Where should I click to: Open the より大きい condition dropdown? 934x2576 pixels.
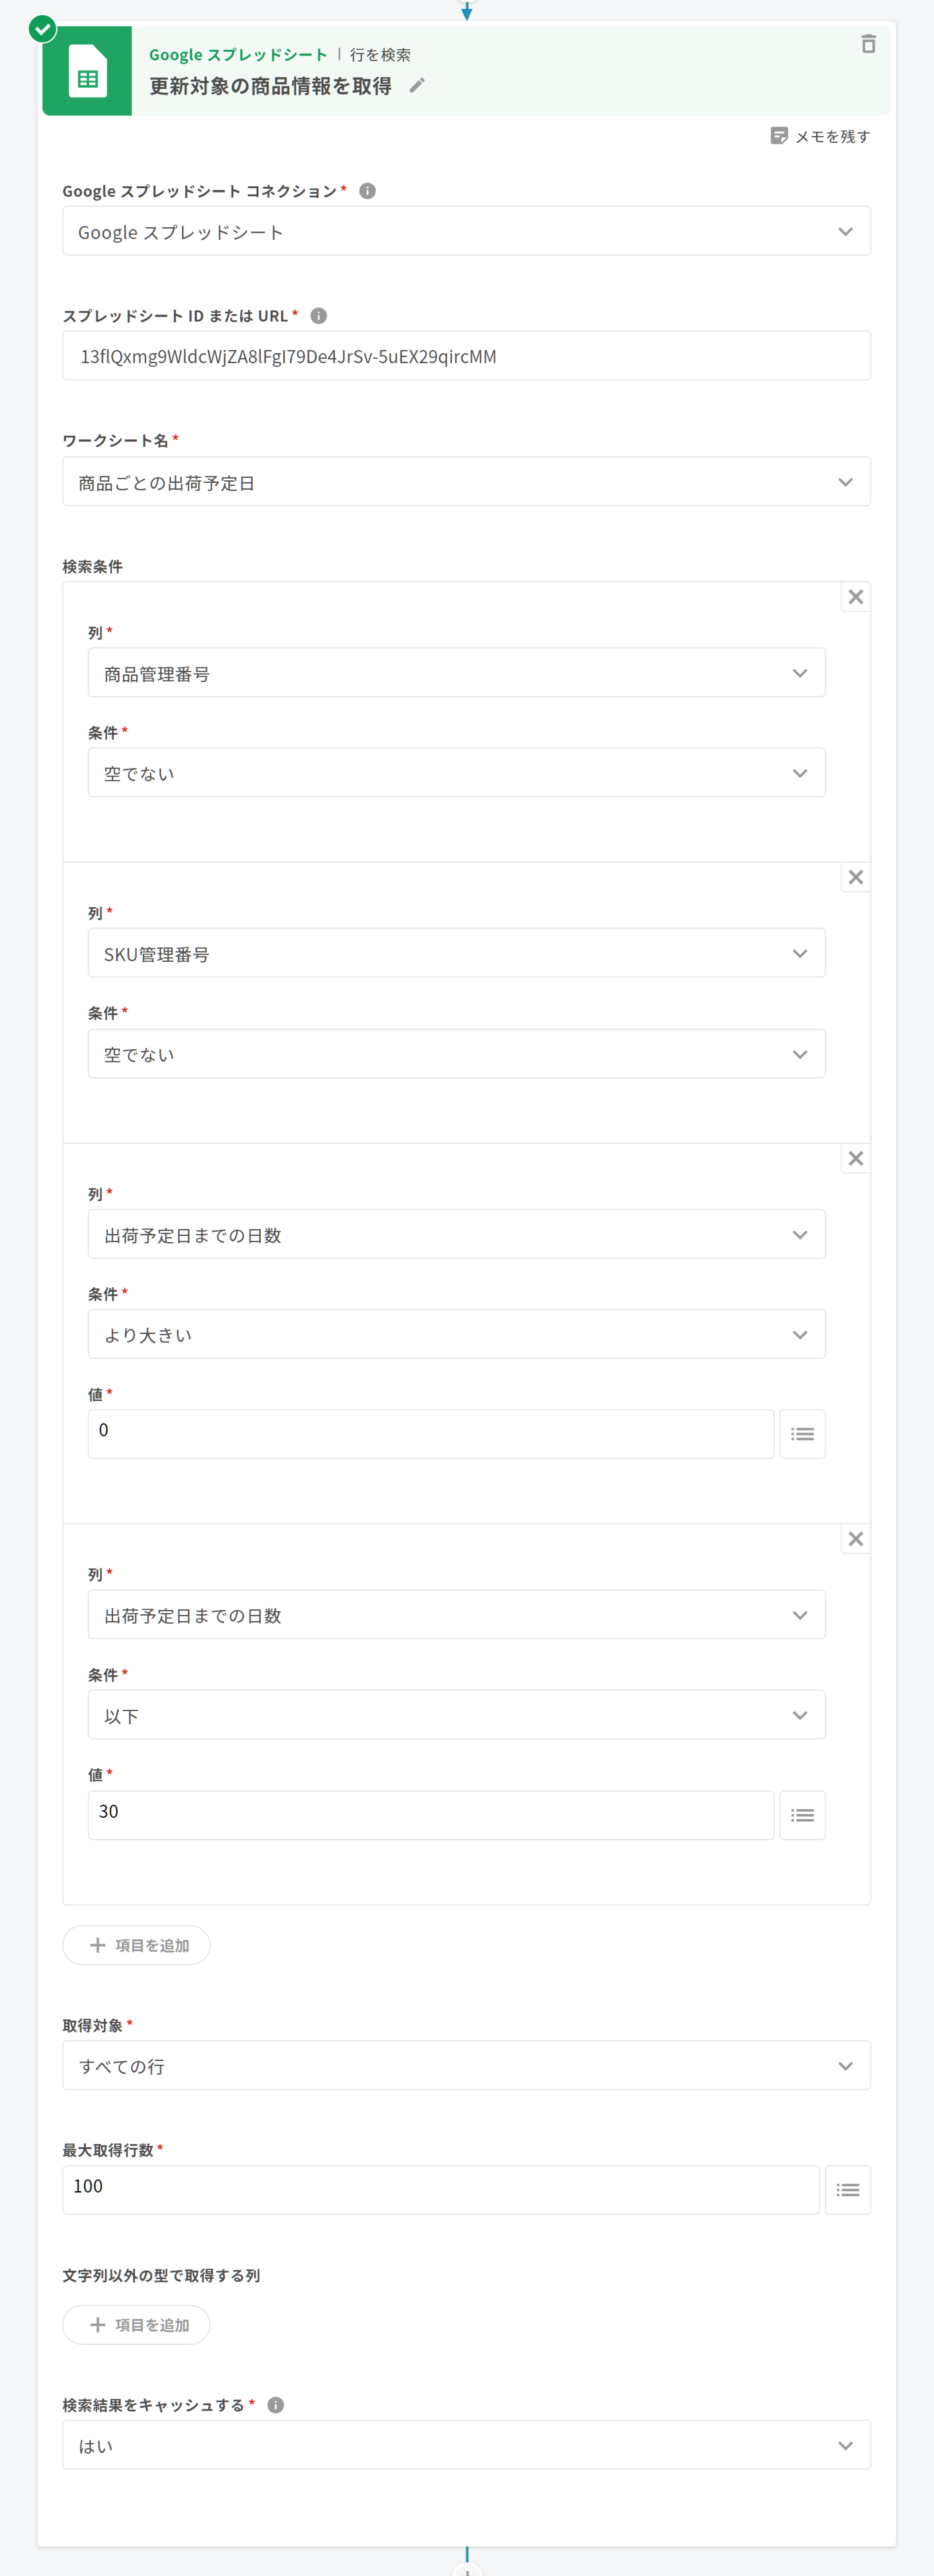click(456, 1335)
